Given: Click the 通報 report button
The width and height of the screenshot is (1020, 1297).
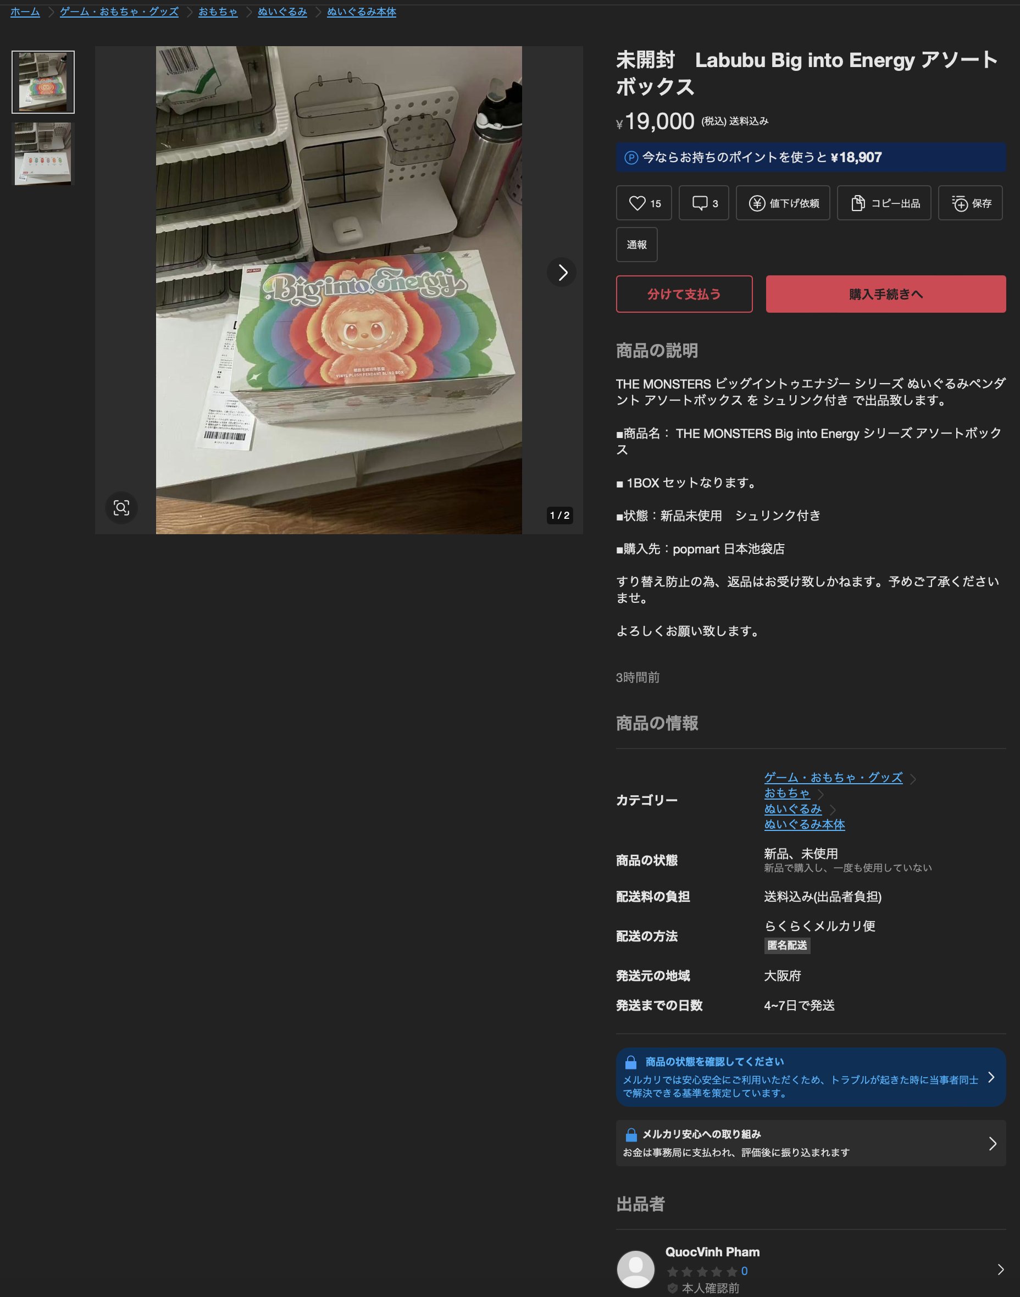Looking at the screenshot, I should (x=636, y=244).
